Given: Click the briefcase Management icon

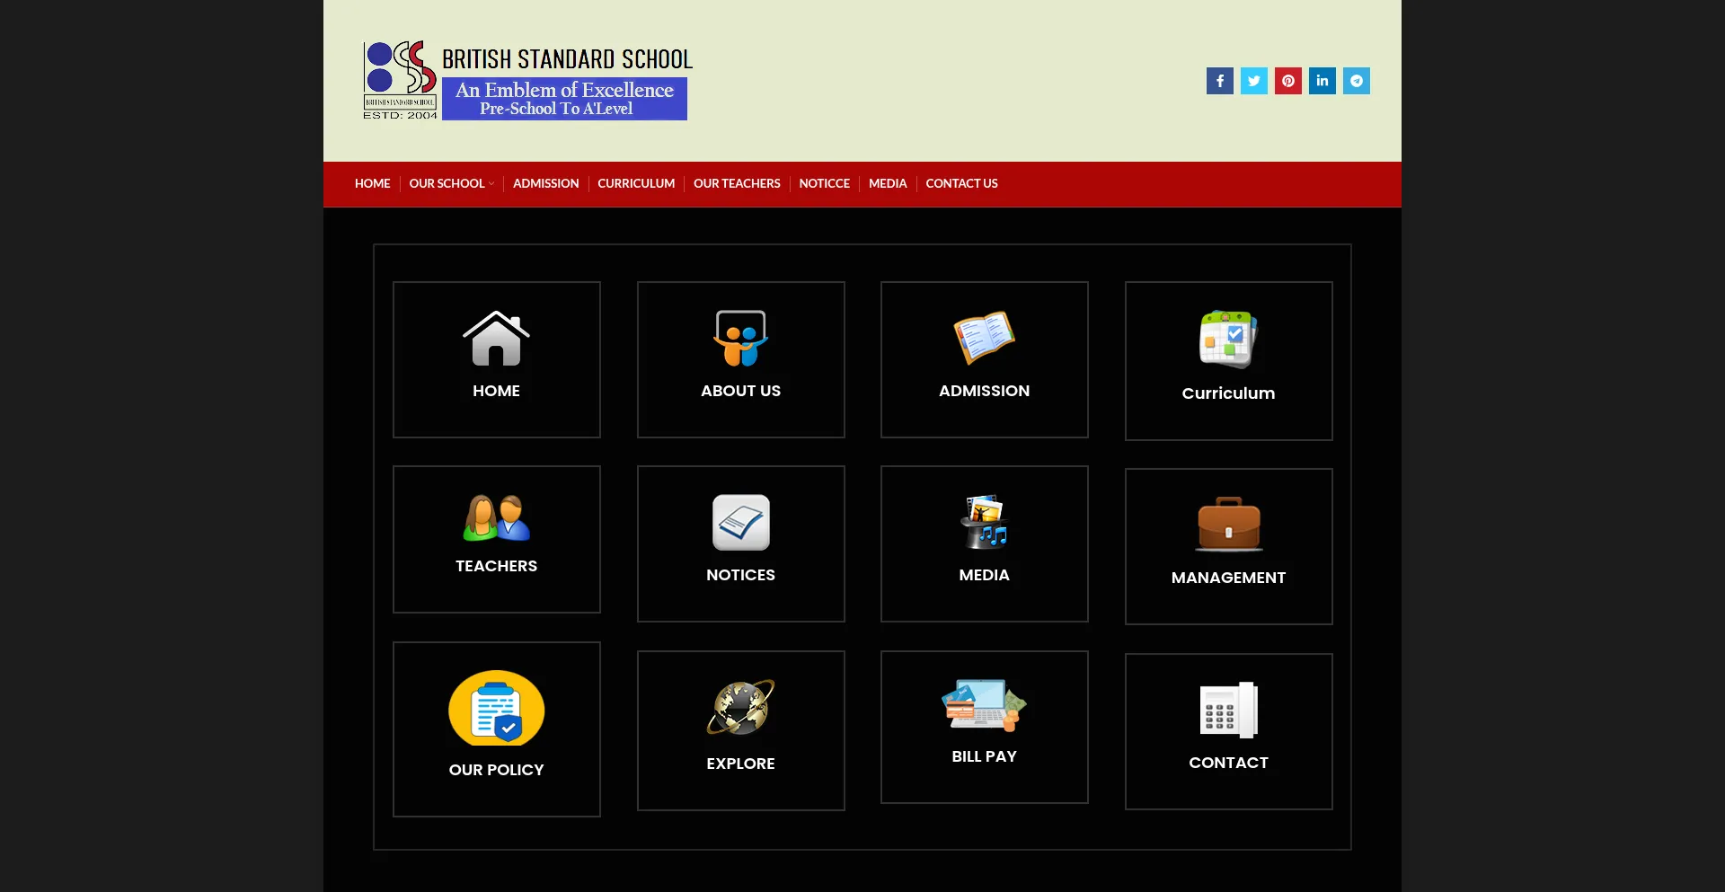Looking at the screenshot, I should tap(1228, 524).
